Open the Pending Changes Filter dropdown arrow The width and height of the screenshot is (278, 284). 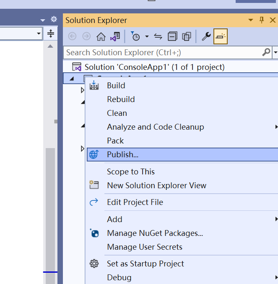point(147,36)
